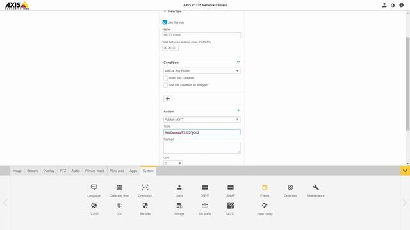Open the Storage settings icon
Screen dimensions: 410x230
click(x=179, y=206)
